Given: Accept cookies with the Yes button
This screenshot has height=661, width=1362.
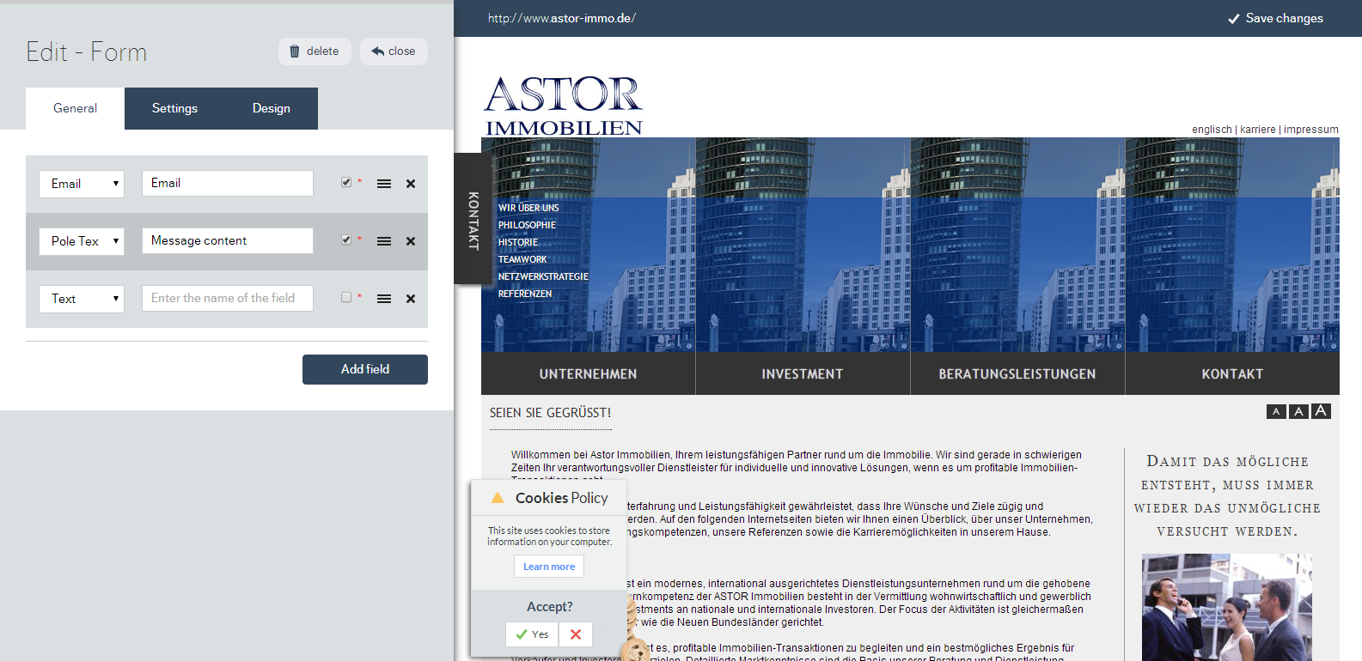Looking at the screenshot, I should tap(532, 634).
